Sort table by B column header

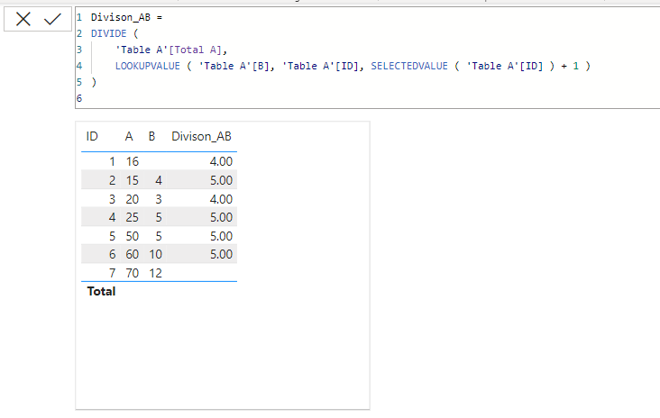(x=151, y=136)
